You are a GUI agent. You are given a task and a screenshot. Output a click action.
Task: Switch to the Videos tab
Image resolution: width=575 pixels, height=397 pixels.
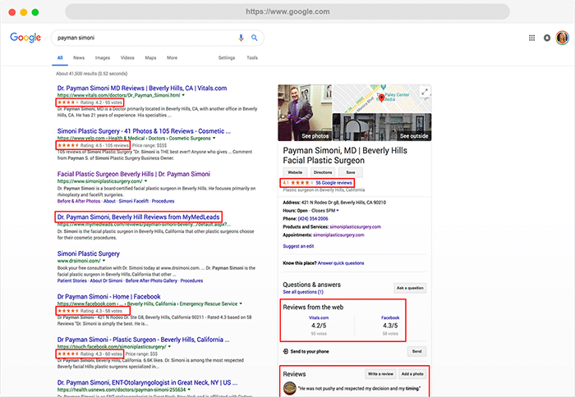[127, 58]
